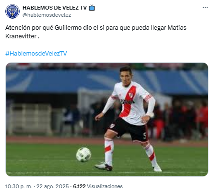Screen dimensions: 210x194
Task: Click the 22 ago. 2025 date
Action: pos(52,186)
